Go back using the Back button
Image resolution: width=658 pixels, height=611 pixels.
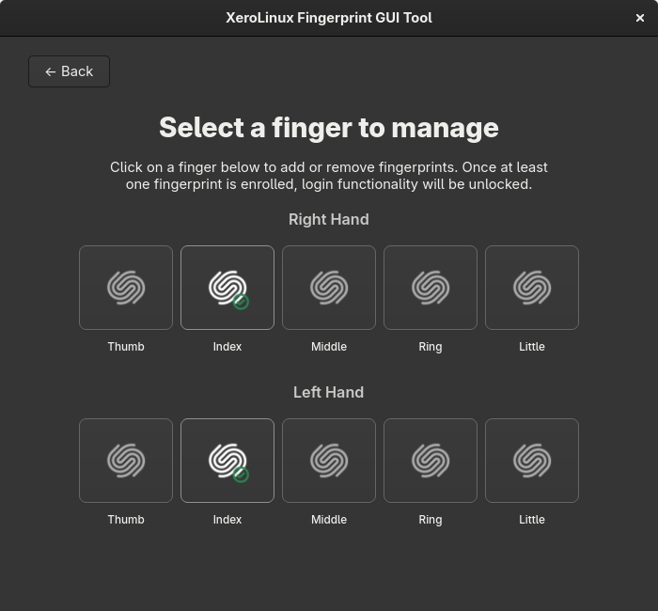click(69, 71)
